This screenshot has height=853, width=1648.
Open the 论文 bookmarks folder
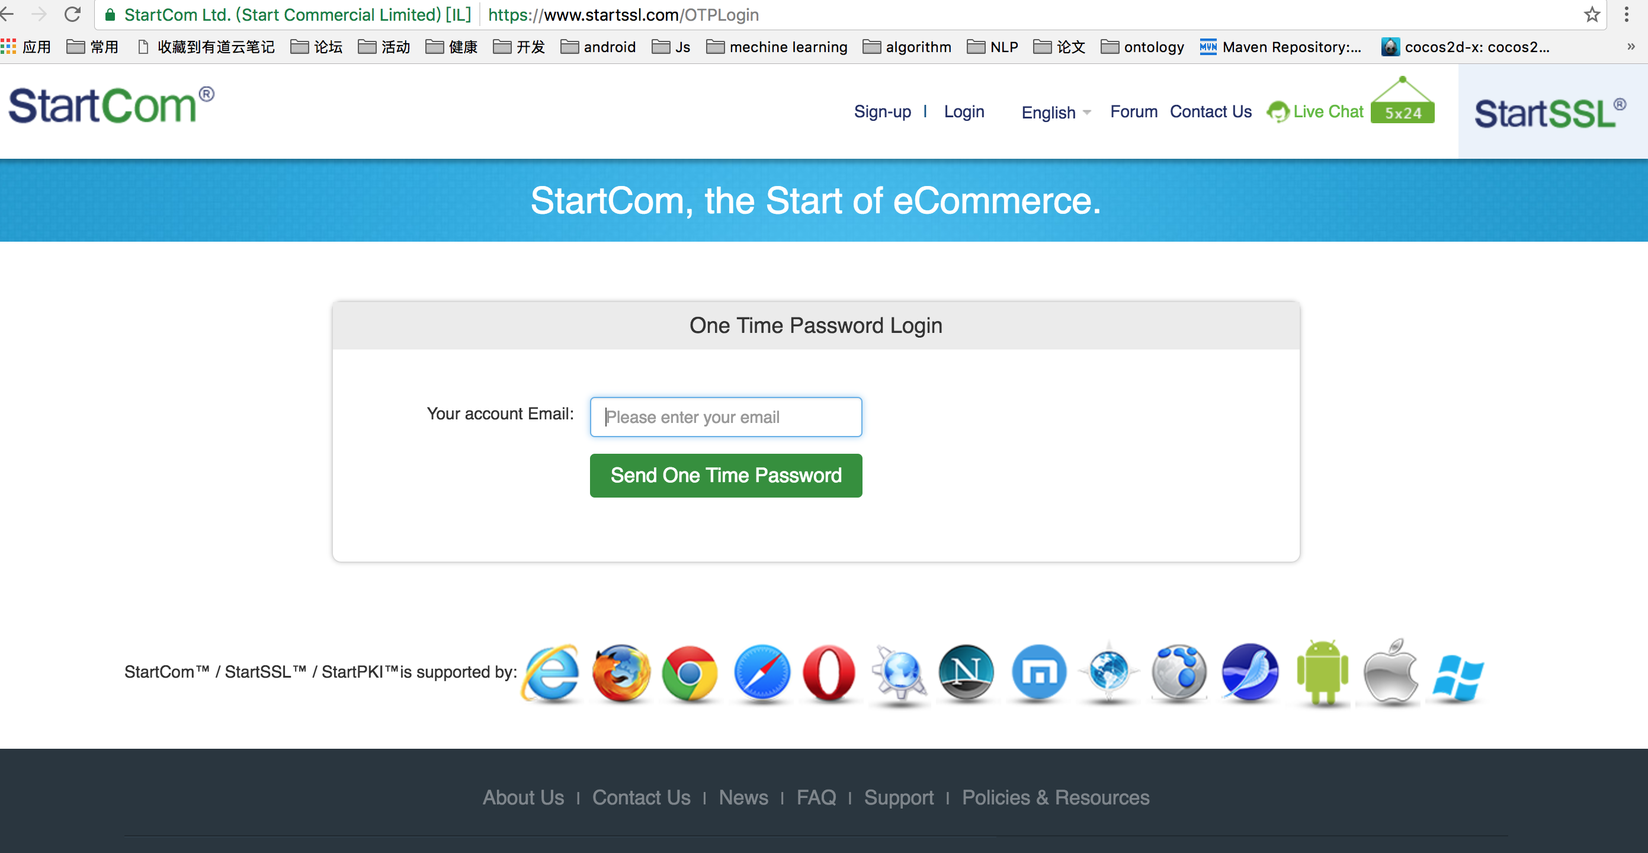[x=1059, y=47]
